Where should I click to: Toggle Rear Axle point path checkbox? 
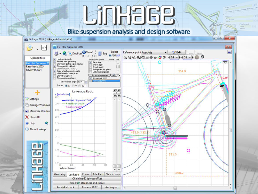(x=91, y=62)
